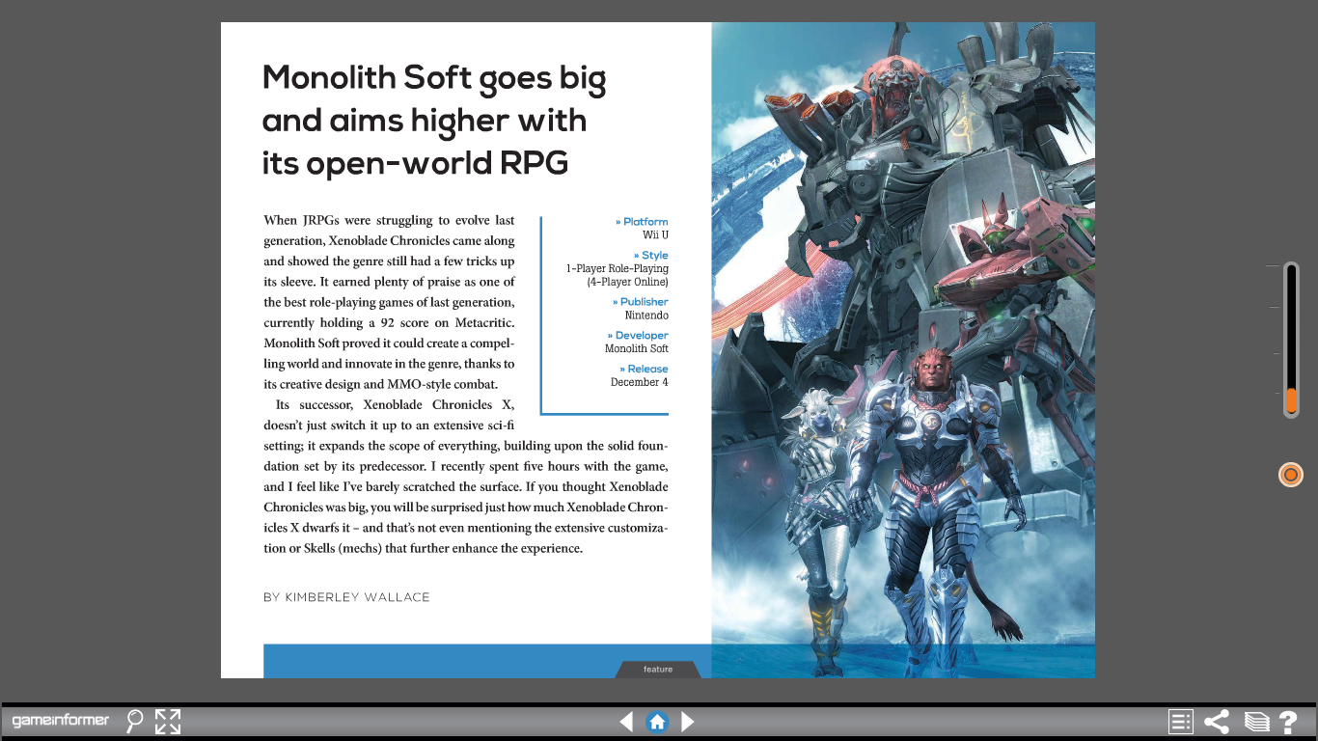
Task: Click the '» Platform' label
Action: (642, 222)
